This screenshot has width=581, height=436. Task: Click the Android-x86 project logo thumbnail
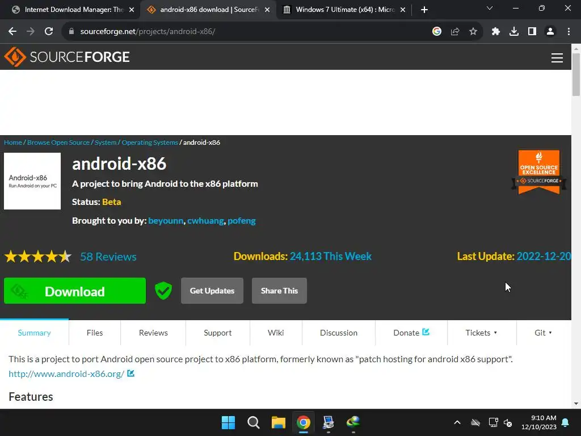(x=32, y=181)
